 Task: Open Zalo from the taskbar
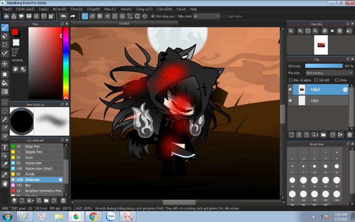coord(111,216)
